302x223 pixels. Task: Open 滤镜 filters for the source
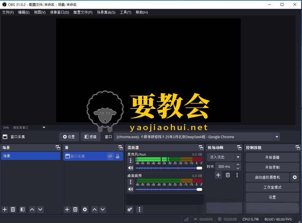coord(91,137)
